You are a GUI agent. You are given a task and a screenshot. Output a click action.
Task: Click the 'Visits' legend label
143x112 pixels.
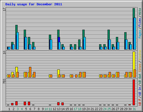coord(140,55)
